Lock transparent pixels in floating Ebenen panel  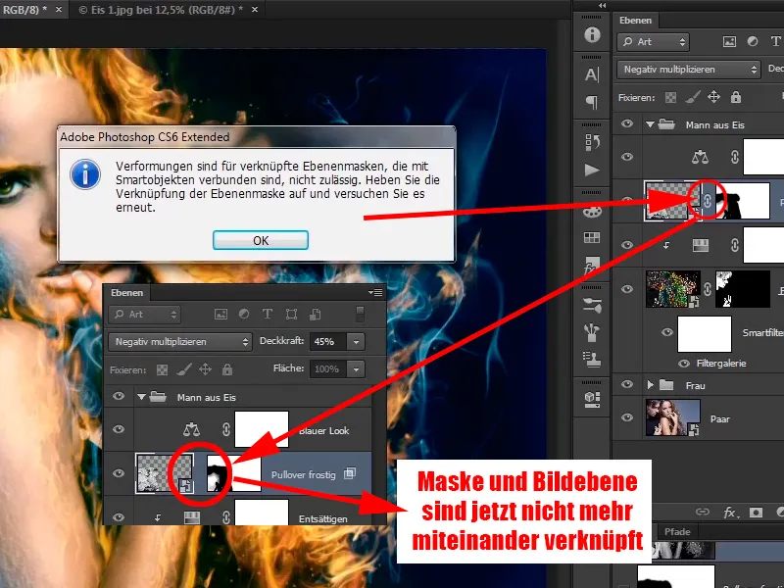click(x=162, y=369)
